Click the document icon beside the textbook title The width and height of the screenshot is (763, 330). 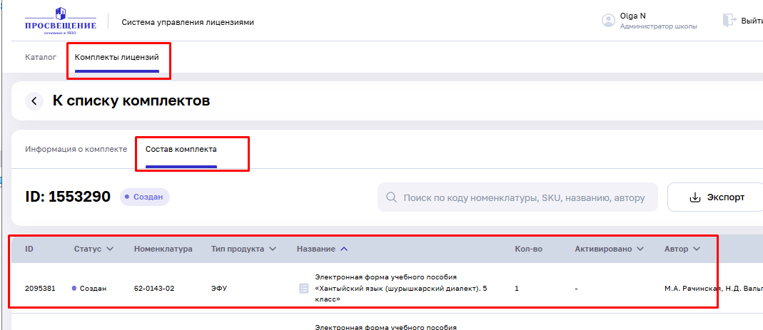[x=303, y=289]
